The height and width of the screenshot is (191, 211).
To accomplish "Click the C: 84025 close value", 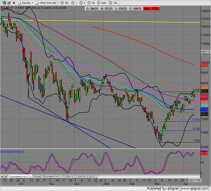I will 135,9.
